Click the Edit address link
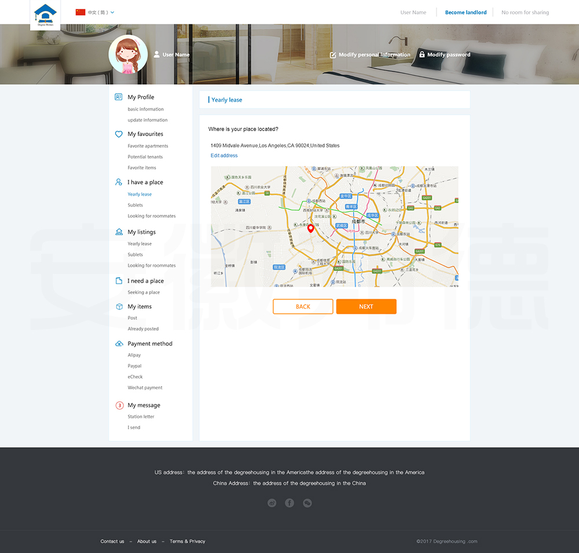 [x=224, y=156]
